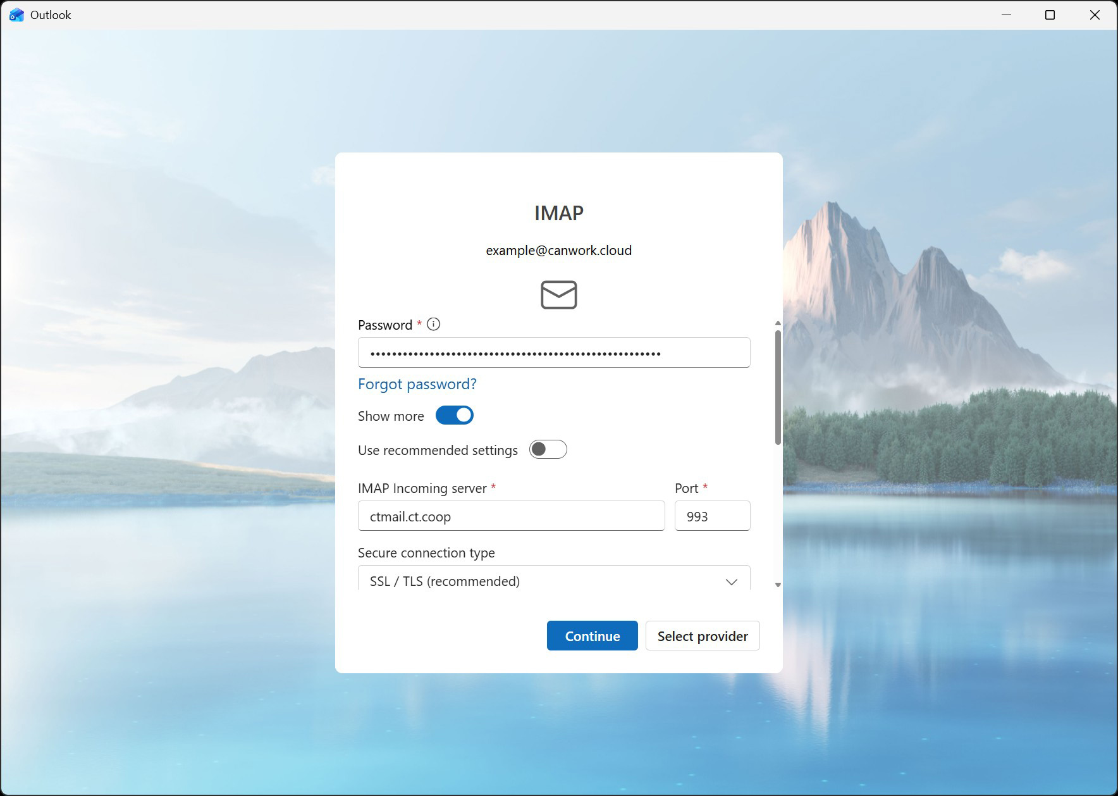The image size is (1118, 796).
Task: Maximize the Outlook window
Action: (x=1050, y=15)
